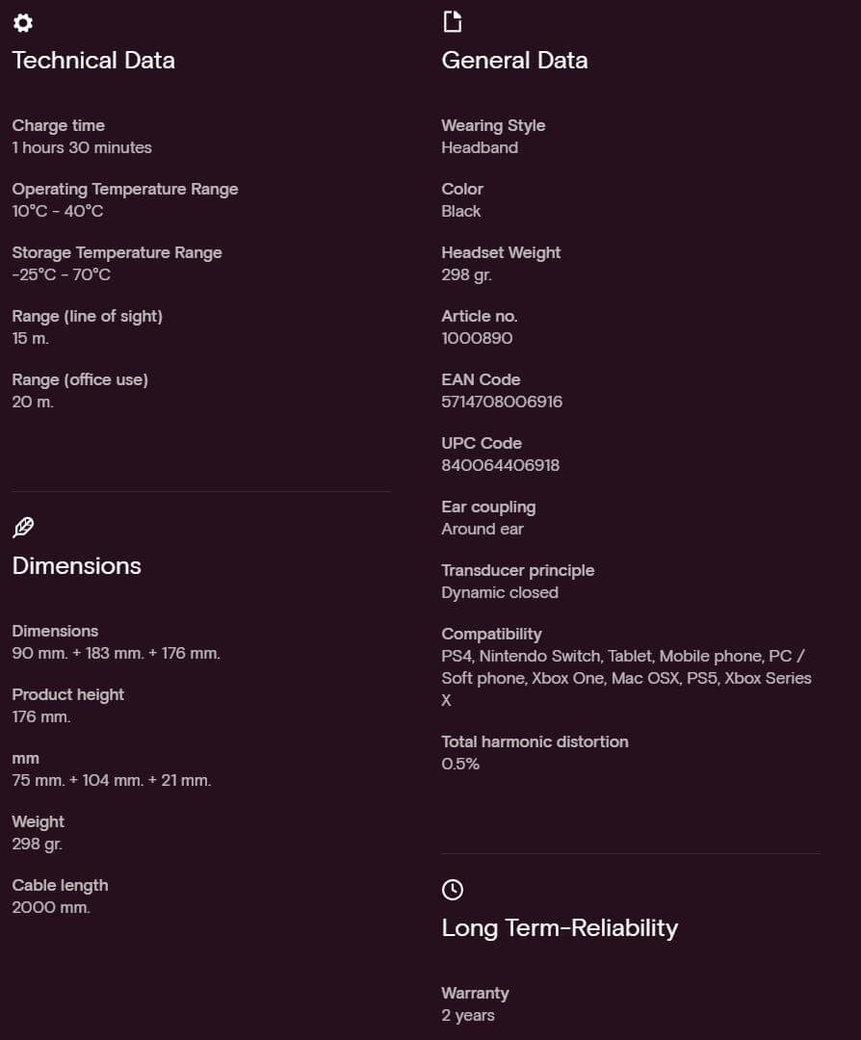Click the Article no. value 1000890
861x1040 pixels.
[x=477, y=338]
